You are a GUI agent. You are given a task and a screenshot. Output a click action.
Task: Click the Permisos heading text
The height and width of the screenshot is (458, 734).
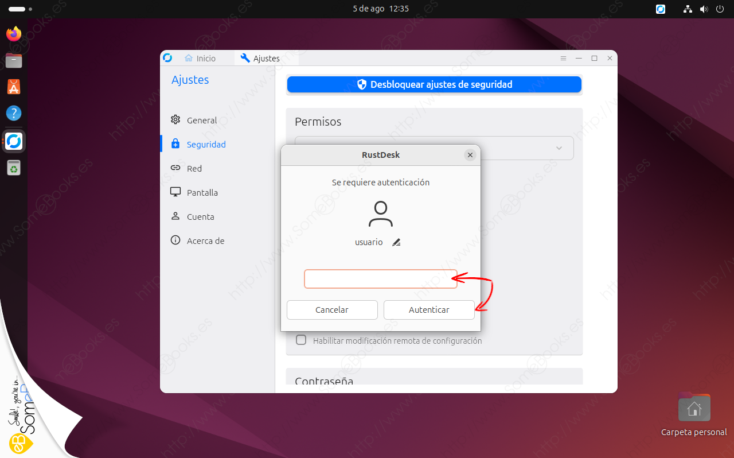coord(318,122)
